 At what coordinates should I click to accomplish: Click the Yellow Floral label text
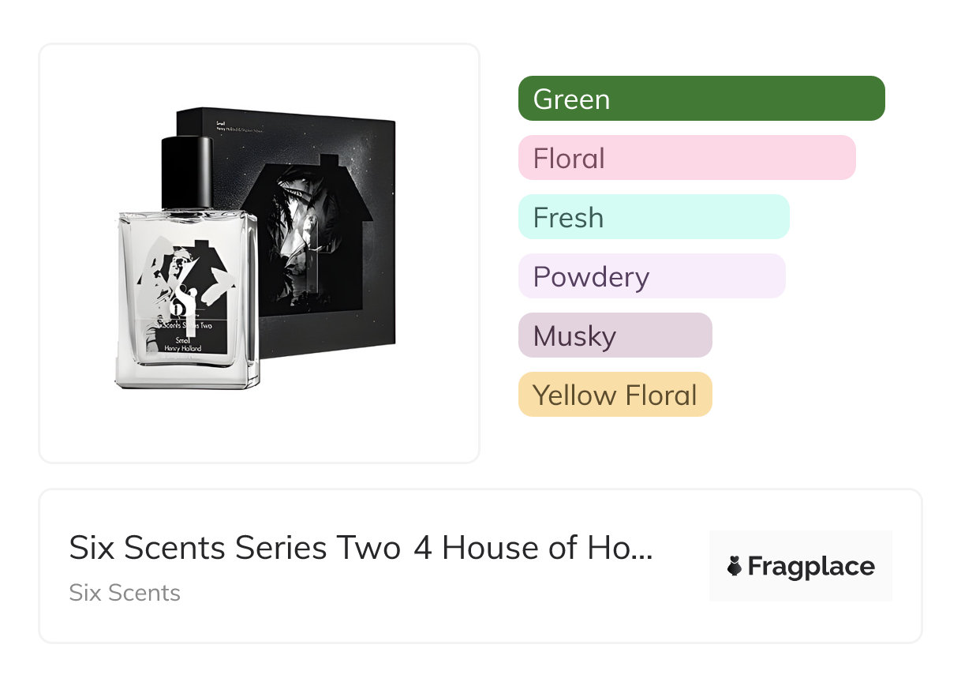click(x=615, y=395)
